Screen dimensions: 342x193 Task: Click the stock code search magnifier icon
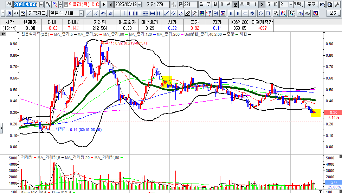48,4
